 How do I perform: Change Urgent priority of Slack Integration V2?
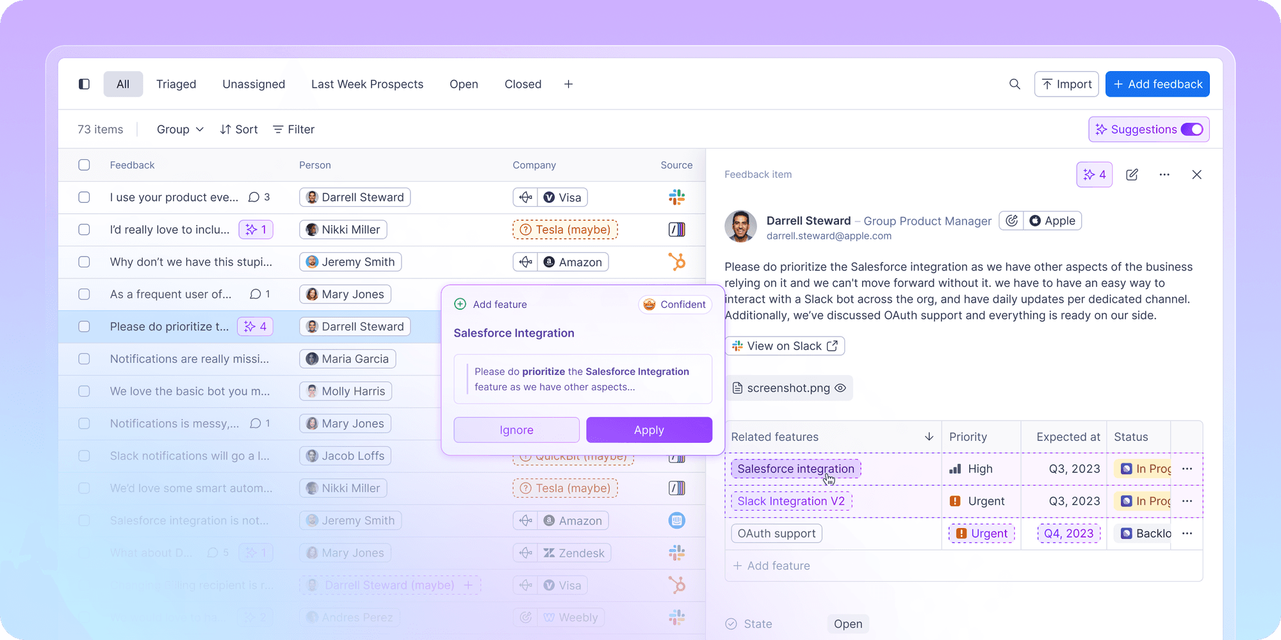pos(977,501)
